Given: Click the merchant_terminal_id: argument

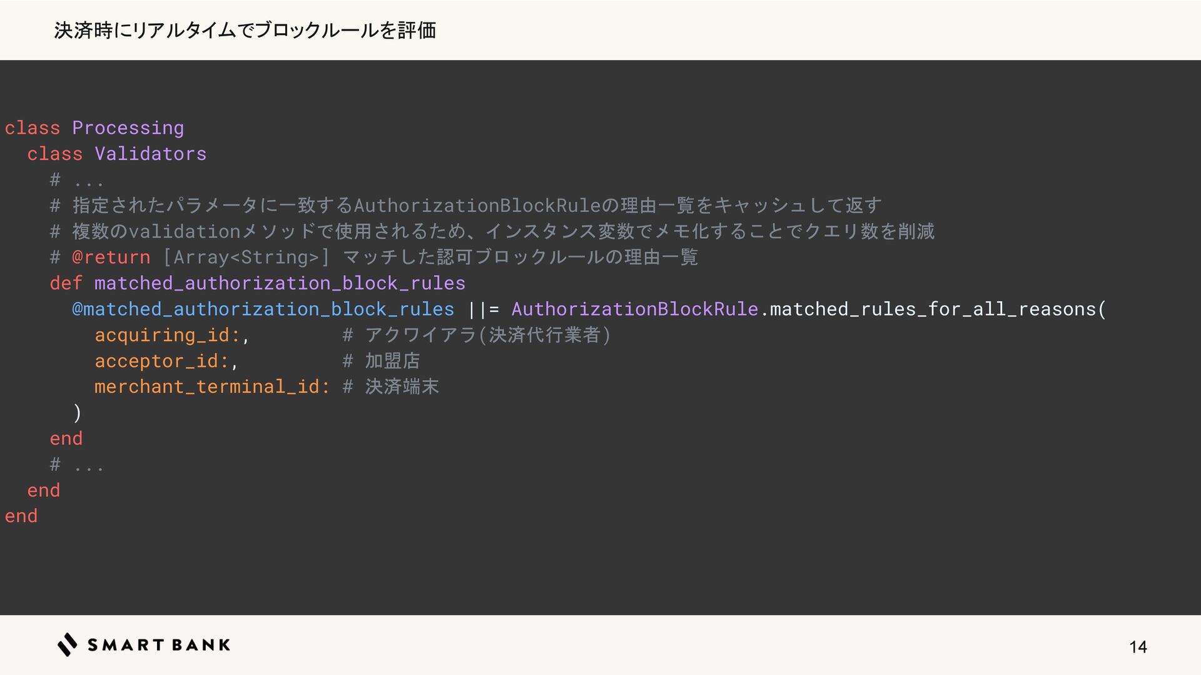Looking at the screenshot, I should [x=211, y=387].
